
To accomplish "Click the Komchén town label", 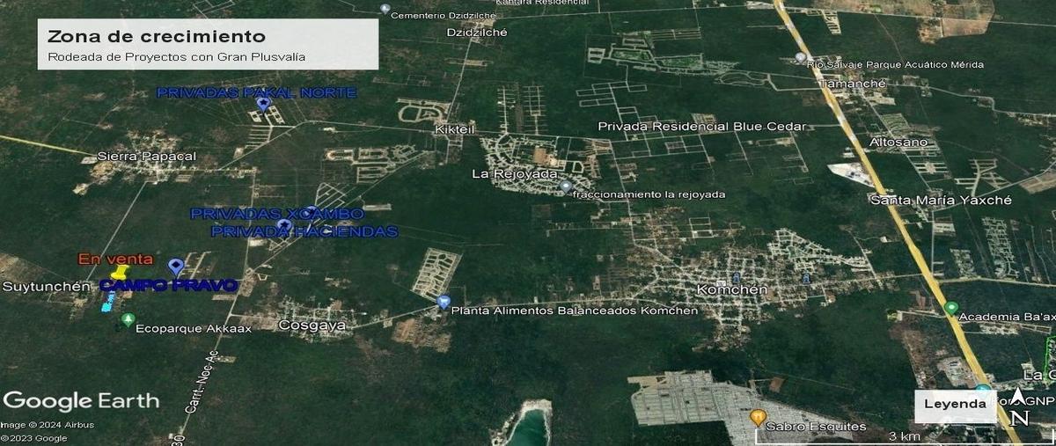I will (732, 289).
